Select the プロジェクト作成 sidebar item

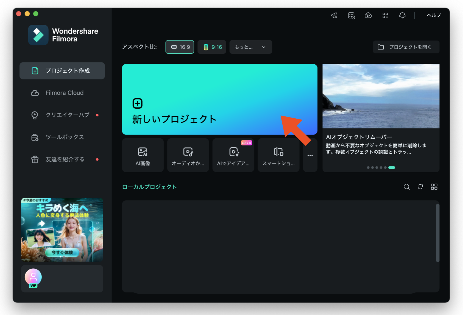coord(62,71)
